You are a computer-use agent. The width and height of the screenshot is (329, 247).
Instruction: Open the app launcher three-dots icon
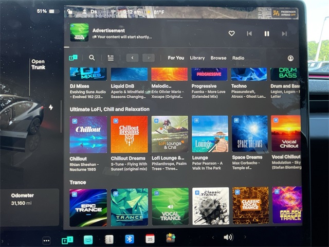tap(46, 241)
